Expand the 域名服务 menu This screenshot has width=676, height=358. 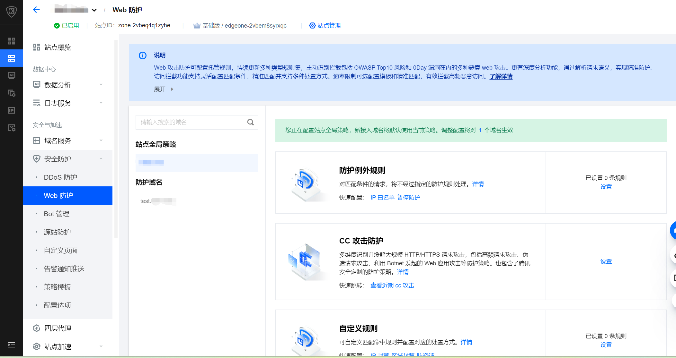(68, 141)
